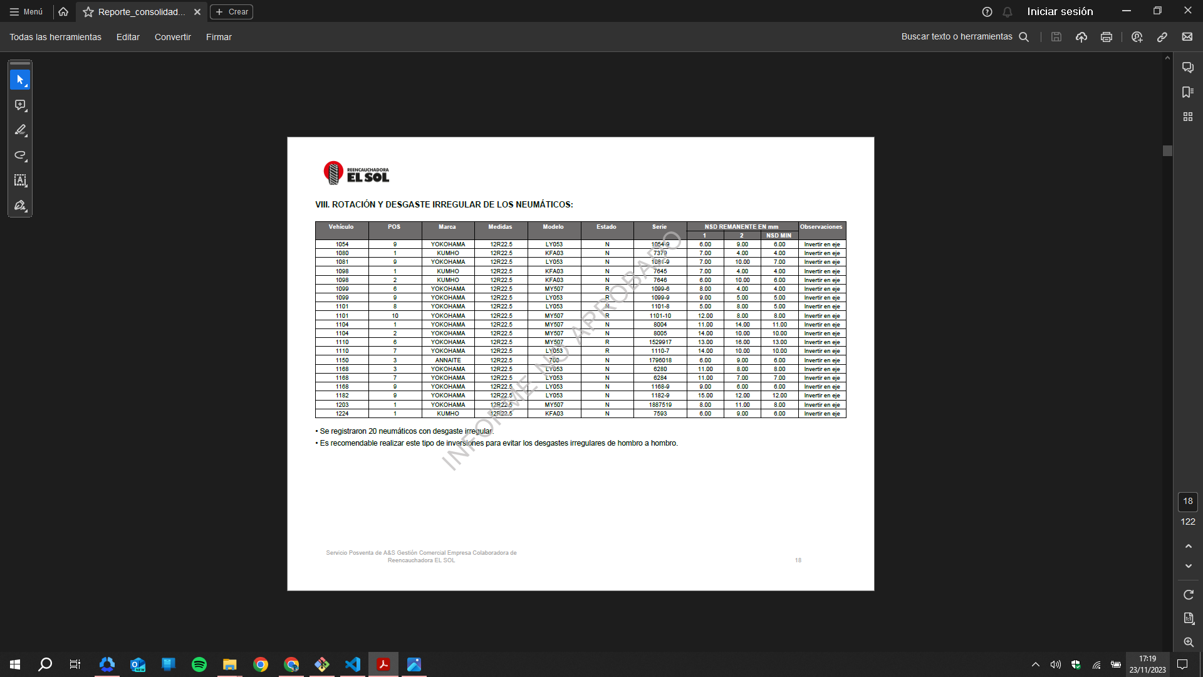Viewport: 1203px width, 677px height.
Task: Show page thumbnails panel
Action: coord(1187,117)
